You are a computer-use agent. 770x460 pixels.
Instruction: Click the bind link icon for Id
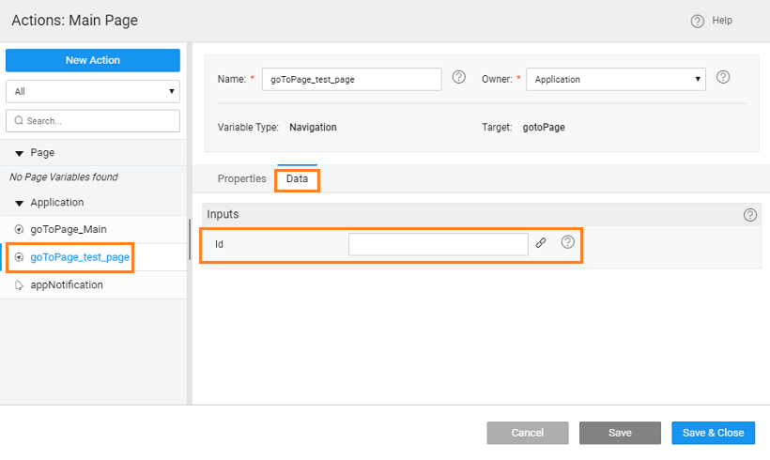tap(541, 243)
